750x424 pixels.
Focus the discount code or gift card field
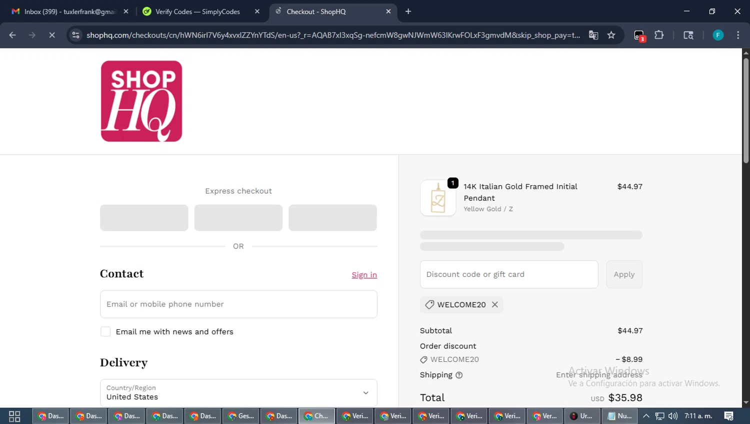[509, 274]
